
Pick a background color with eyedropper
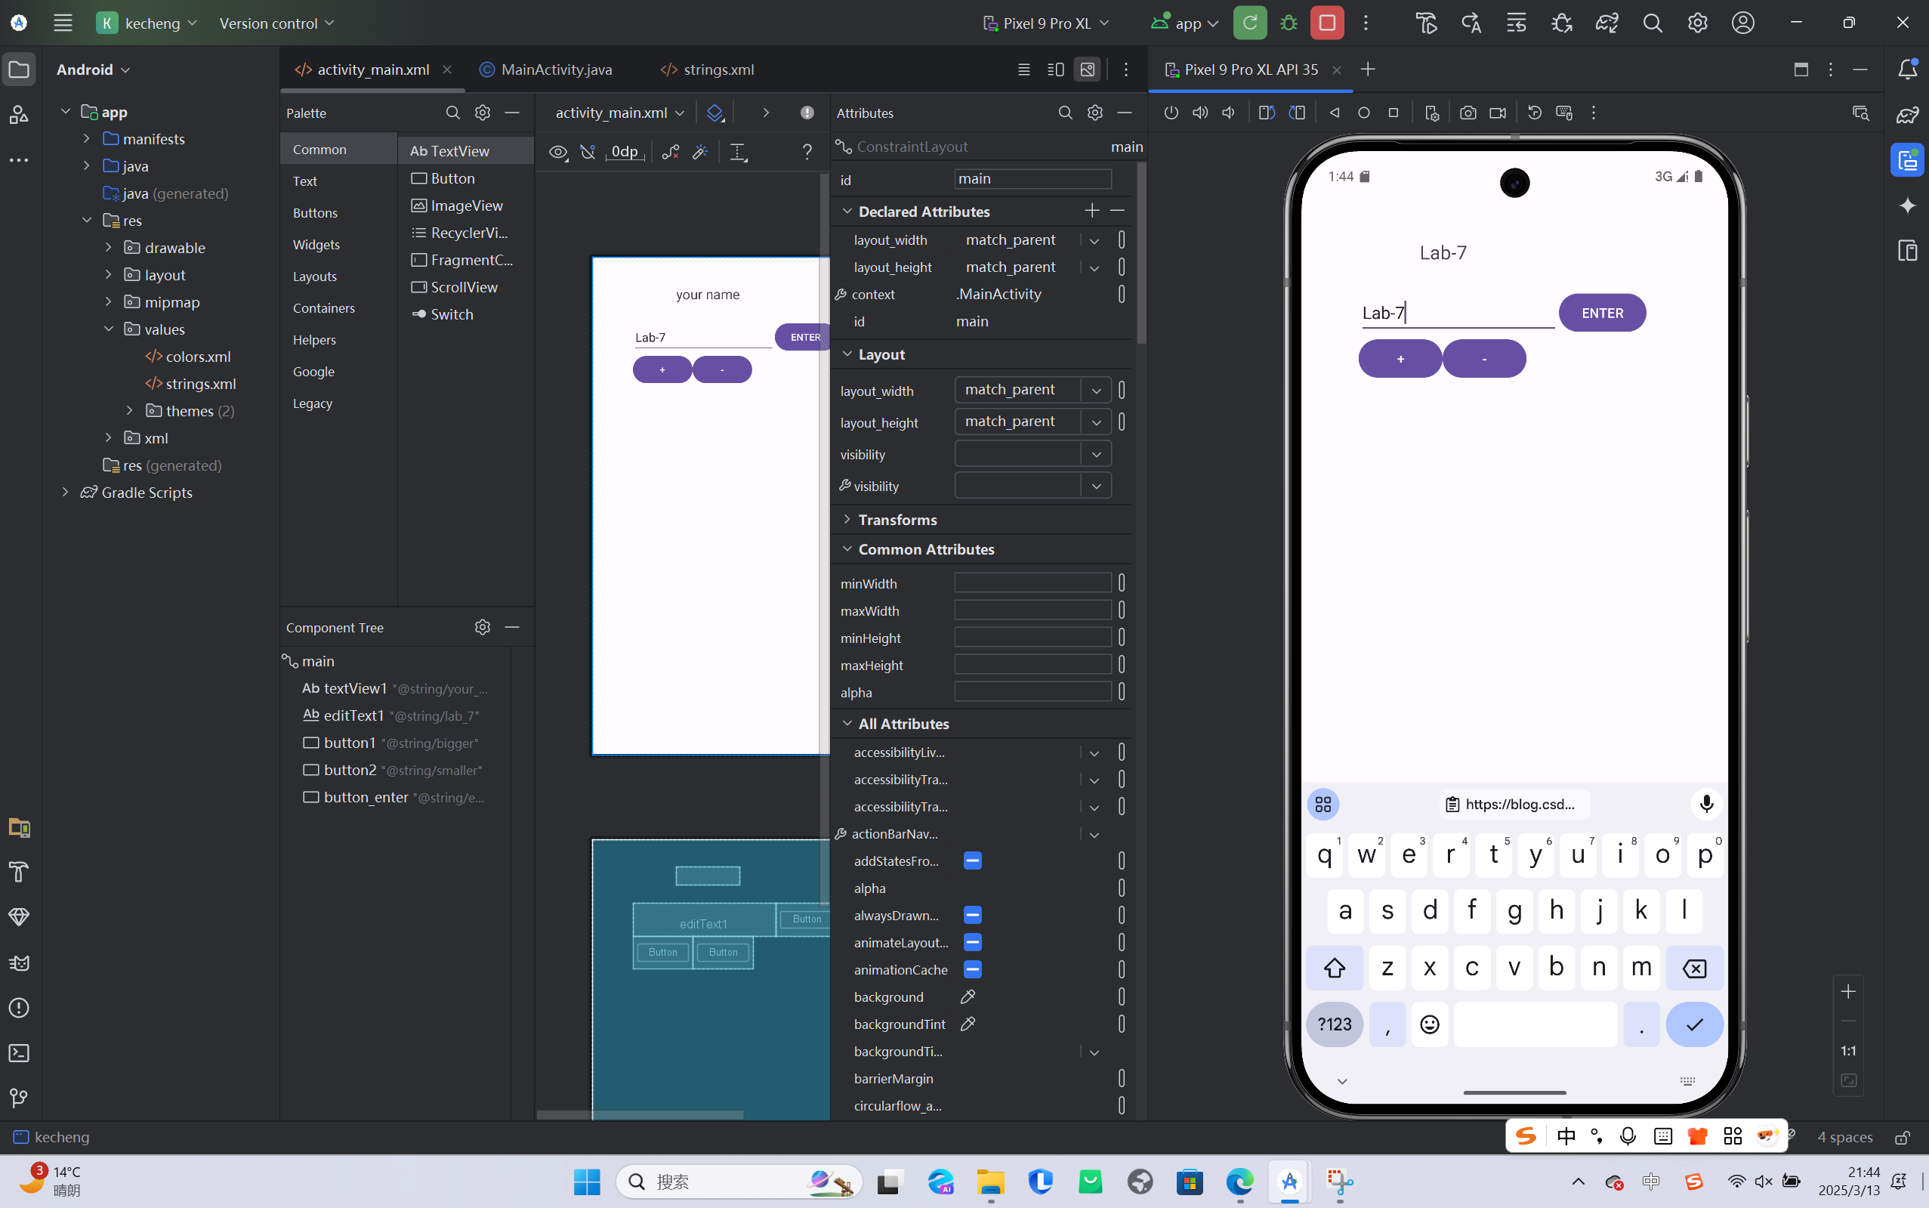click(968, 996)
